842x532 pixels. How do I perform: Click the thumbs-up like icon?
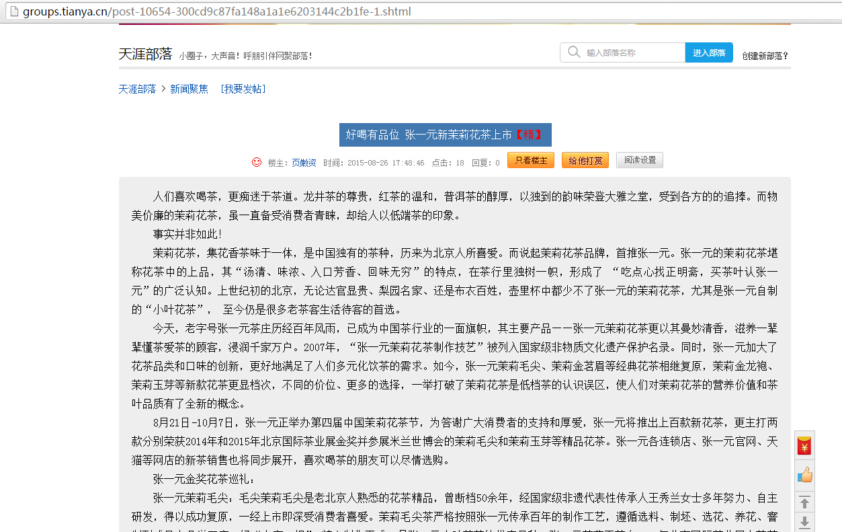pyautogui.click(x=804, y=476)
